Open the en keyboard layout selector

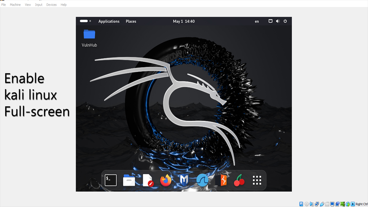click(x=257, y=21)
